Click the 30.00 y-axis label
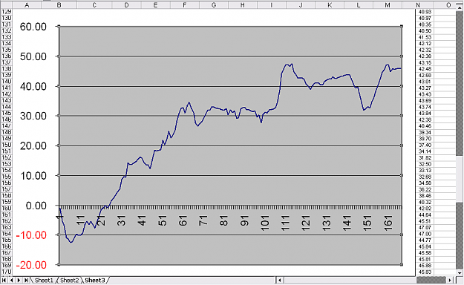Viewport: 464px width, 285px height. point(33,116)
